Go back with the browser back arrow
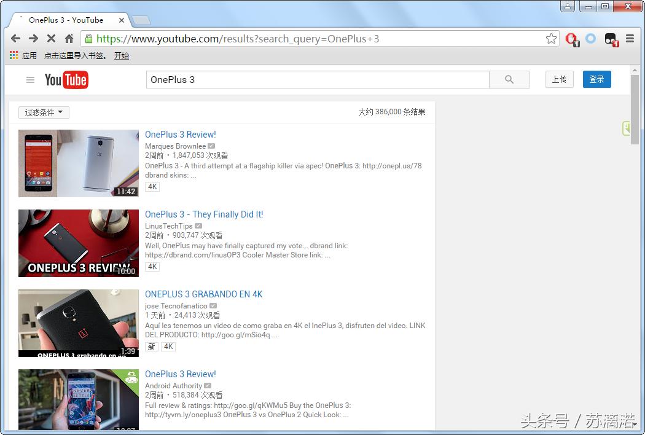 pyautogui.click(x=15, y=39)
